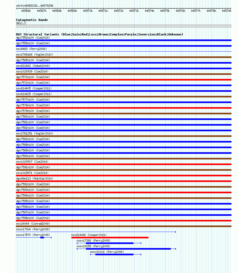The image size is (239, 273).
Task: Select dgv7583n100 (Coe2014) label
Action: (x=33, y=139)
